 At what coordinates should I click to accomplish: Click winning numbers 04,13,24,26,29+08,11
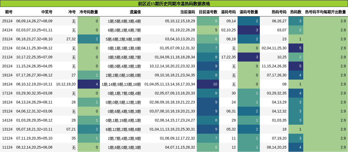click(34, 102)
